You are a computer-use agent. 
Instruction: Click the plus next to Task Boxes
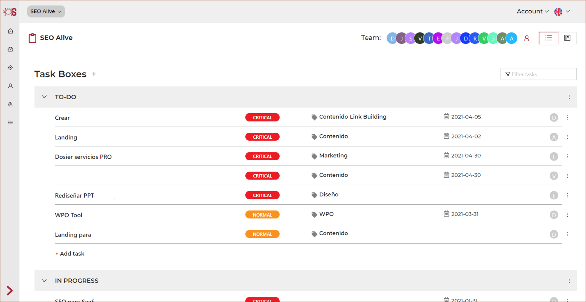(94, 74)
